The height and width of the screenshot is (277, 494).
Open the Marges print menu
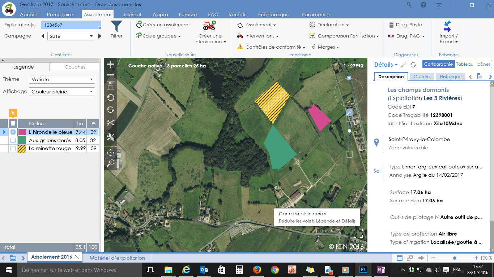325,47
